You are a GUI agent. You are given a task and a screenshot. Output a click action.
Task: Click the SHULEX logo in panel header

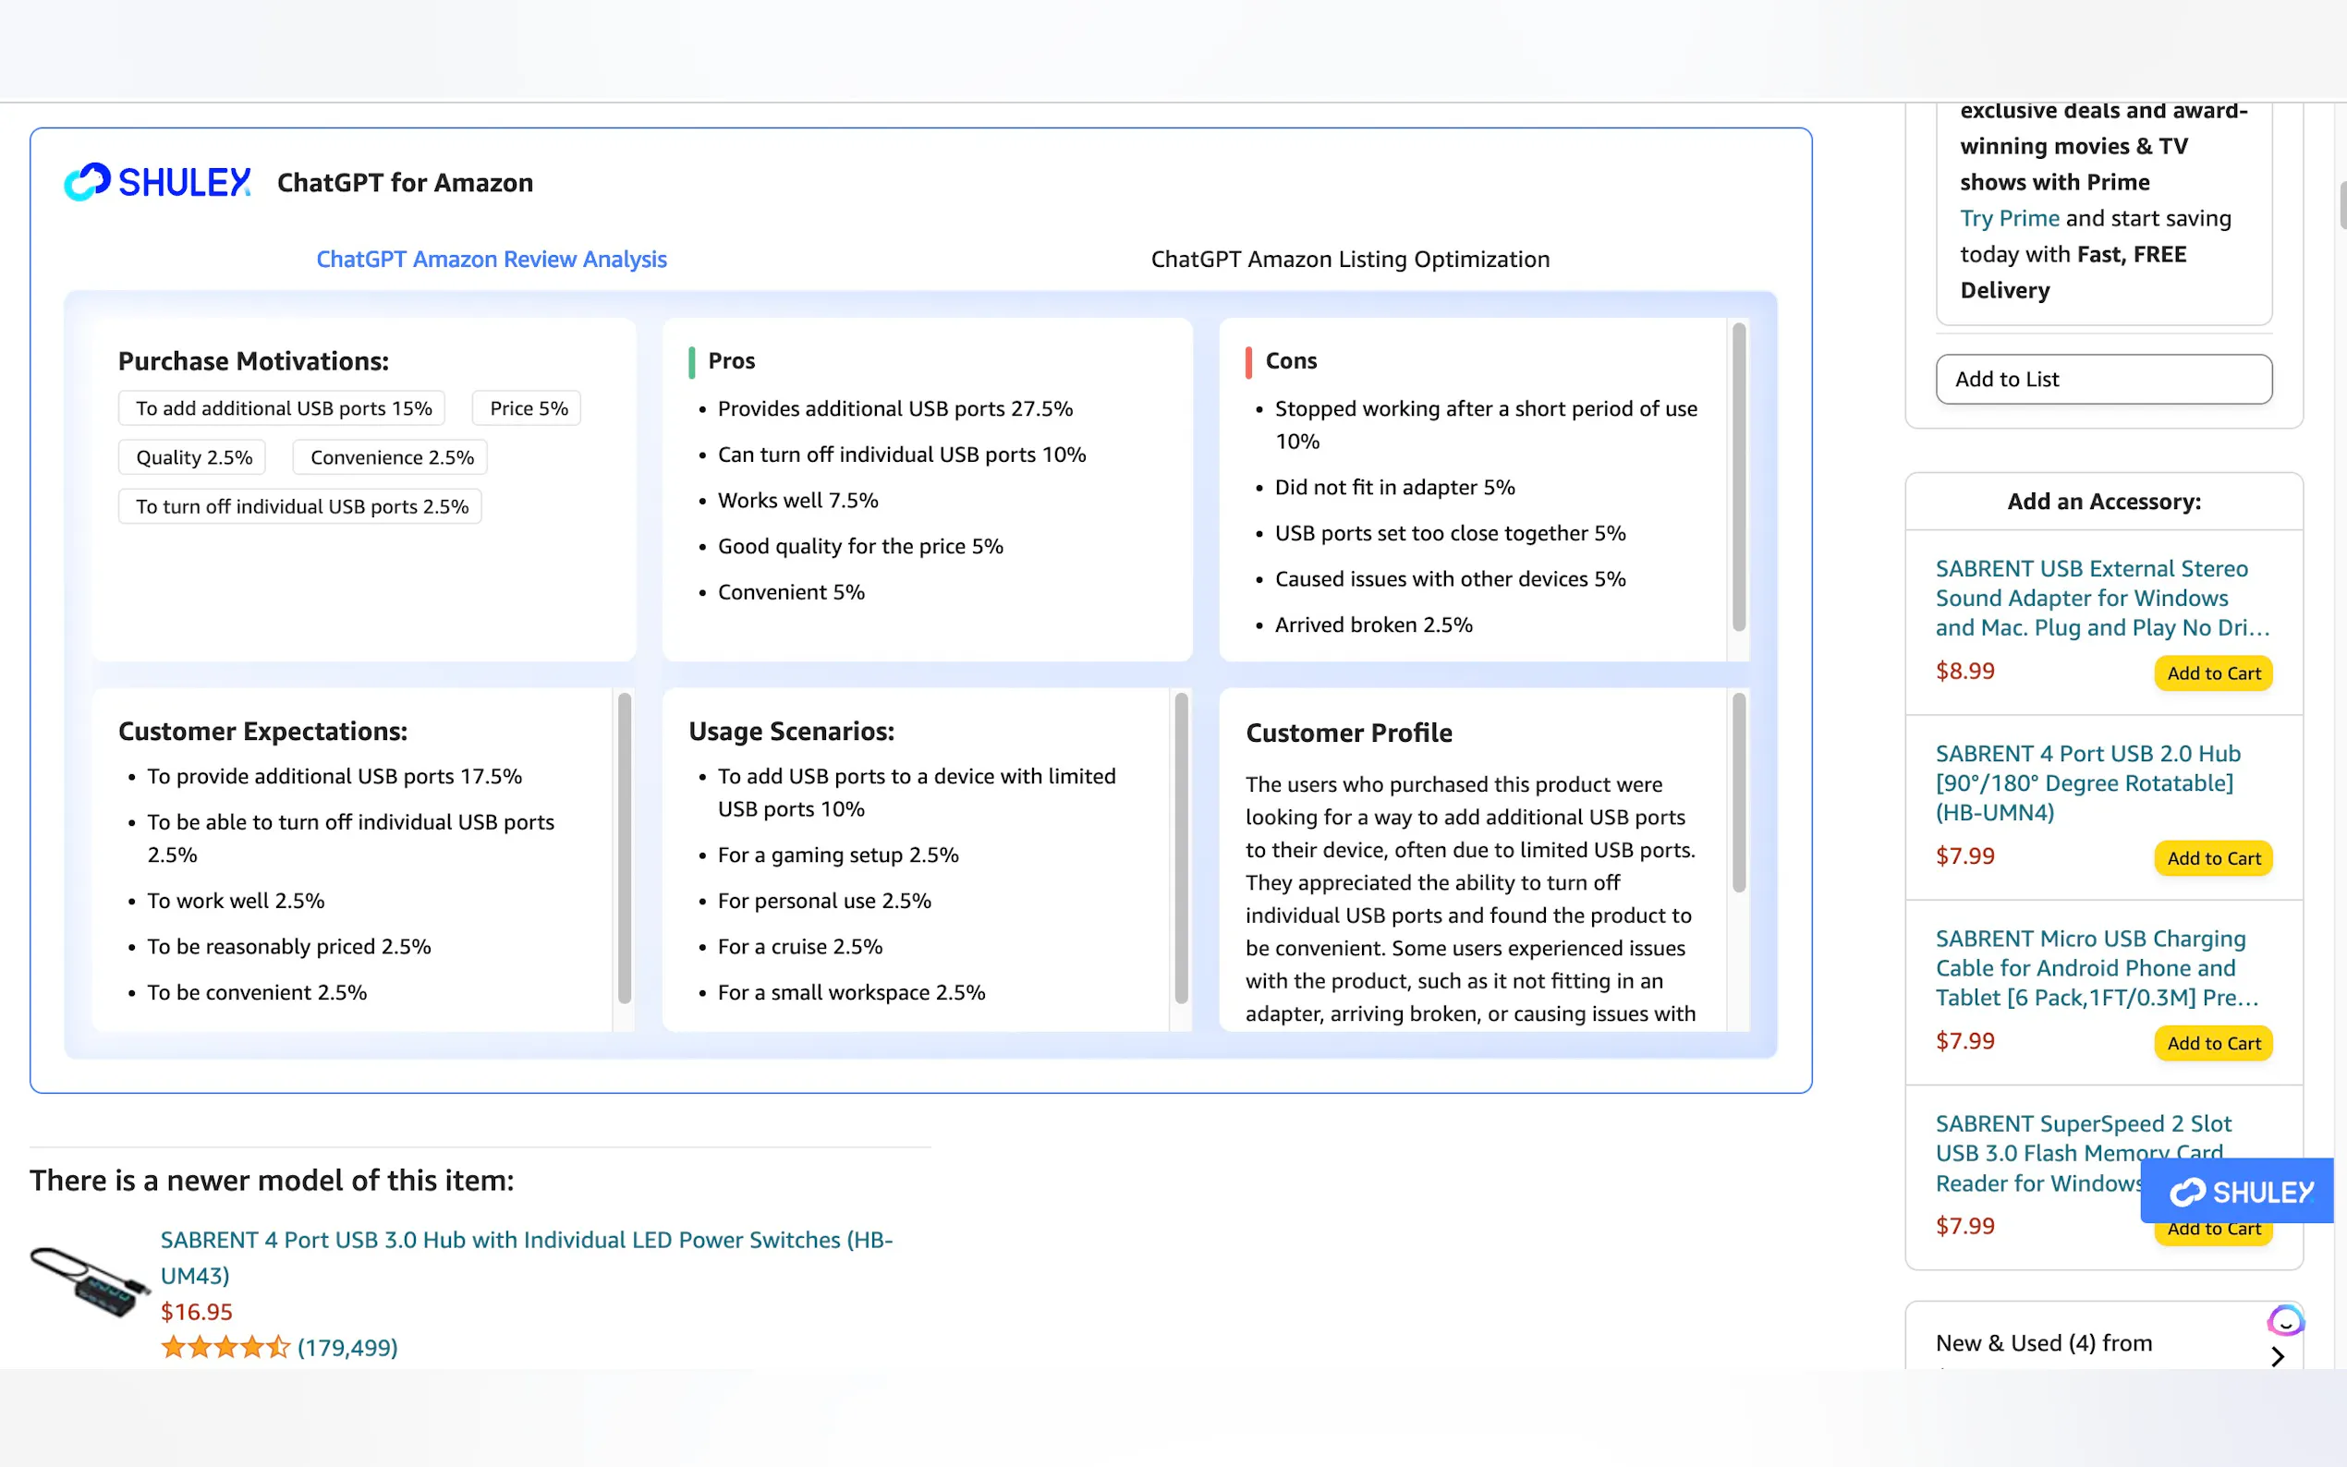157,182
